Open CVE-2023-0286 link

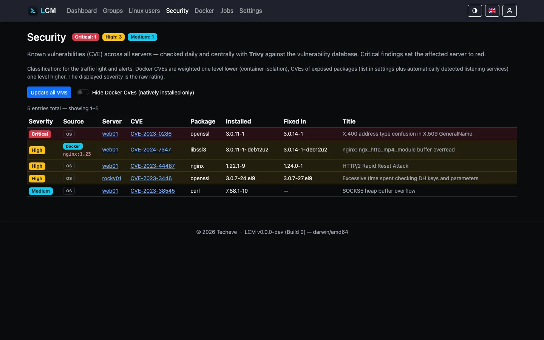[x=151, y=134]
